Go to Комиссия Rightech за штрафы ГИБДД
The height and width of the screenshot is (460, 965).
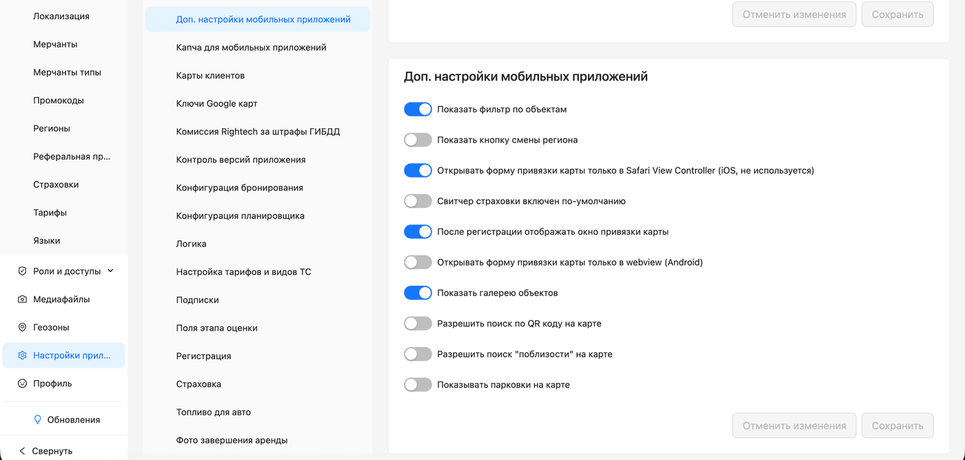pos(258,132)
